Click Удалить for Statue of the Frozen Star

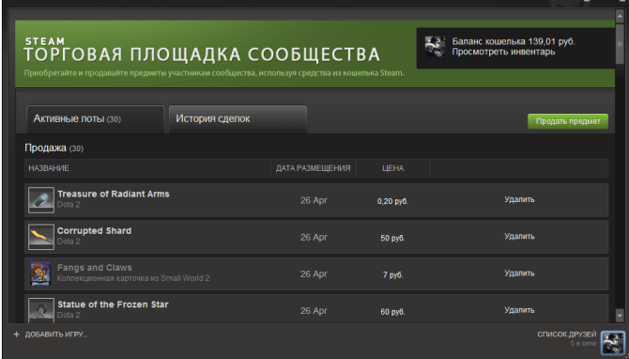coord(519,310)
